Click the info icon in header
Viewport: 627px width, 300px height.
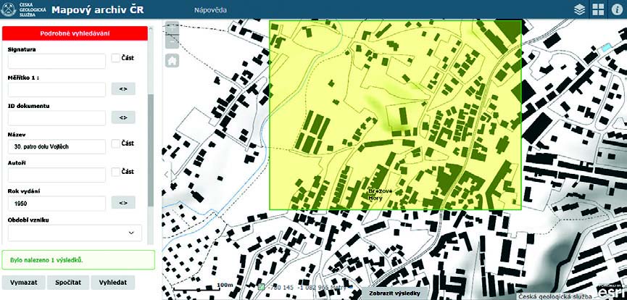(x=617, y=9)
